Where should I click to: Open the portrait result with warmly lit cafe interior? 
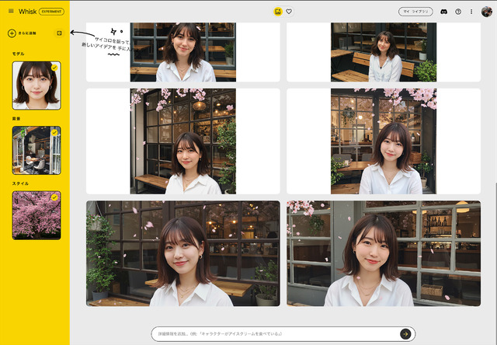[x=384, y=141]
